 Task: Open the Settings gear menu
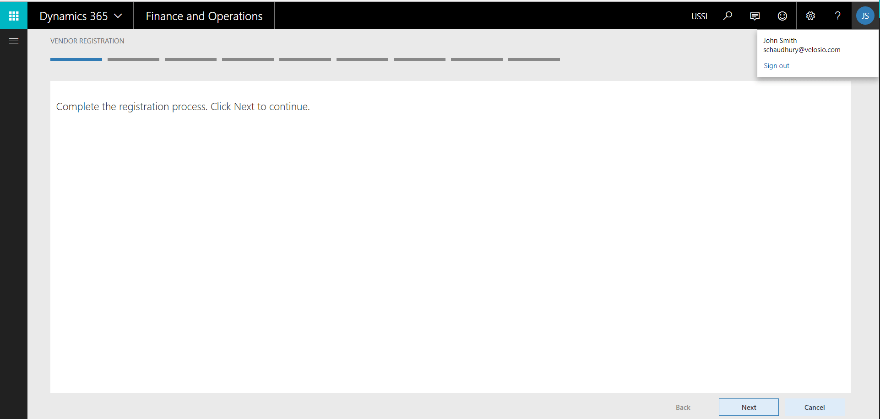pyautogui.click(x=810, y=16)
